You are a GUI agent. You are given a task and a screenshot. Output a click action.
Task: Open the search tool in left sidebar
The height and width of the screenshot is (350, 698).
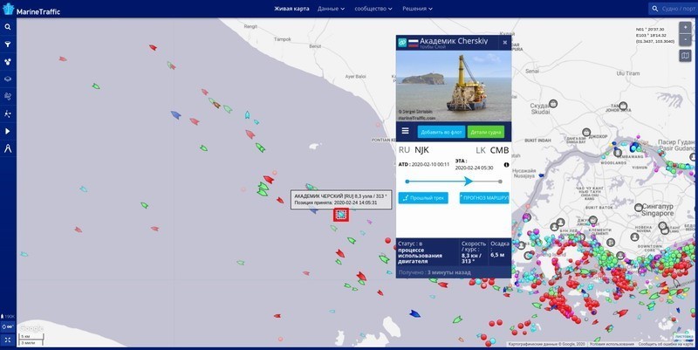coord(8,27)
